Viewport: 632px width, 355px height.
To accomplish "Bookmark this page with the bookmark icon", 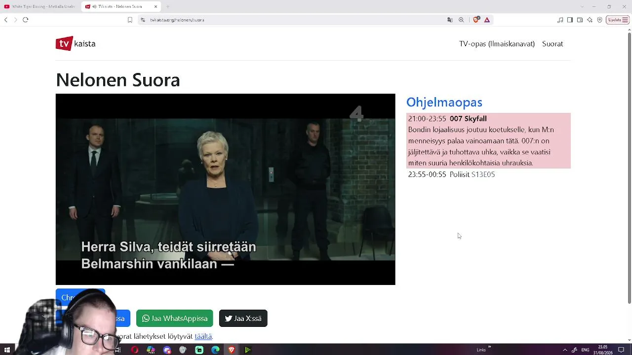I will 130,20.
